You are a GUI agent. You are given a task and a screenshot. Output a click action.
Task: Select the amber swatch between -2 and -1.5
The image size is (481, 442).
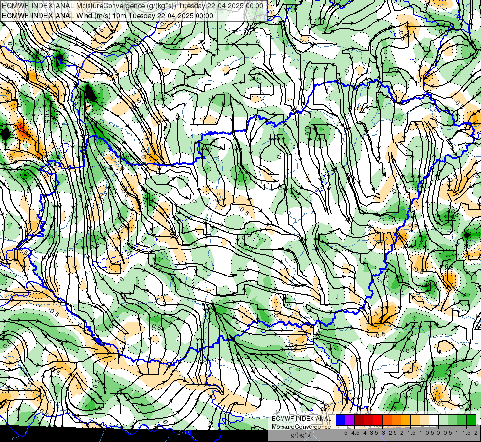406,420
